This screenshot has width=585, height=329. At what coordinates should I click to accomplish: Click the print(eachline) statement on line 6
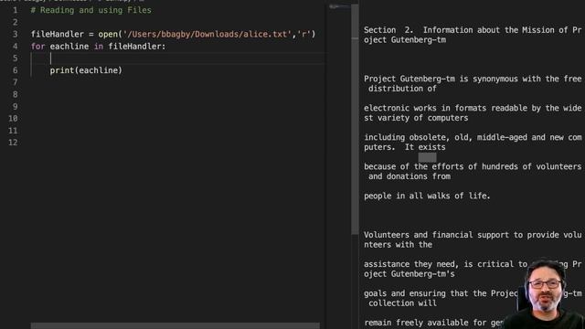(86, 70)
